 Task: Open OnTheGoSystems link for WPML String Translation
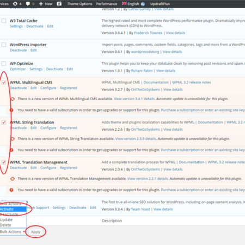145,130
